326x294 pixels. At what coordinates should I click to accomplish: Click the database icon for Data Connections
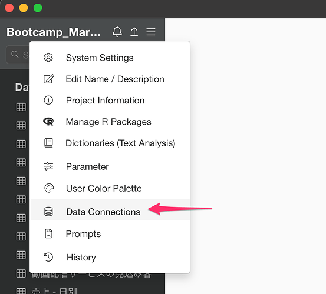point(48,212)
